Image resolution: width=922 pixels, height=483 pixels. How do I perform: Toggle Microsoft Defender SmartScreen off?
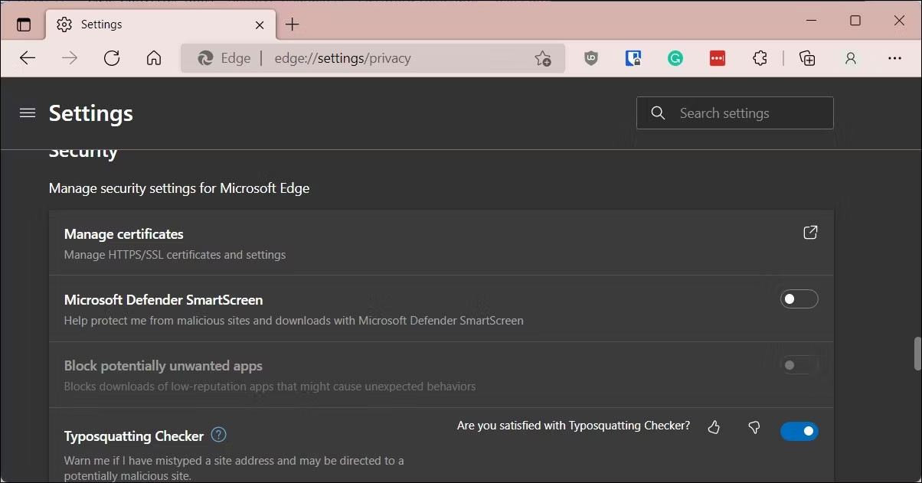click(x=799, y=299)
